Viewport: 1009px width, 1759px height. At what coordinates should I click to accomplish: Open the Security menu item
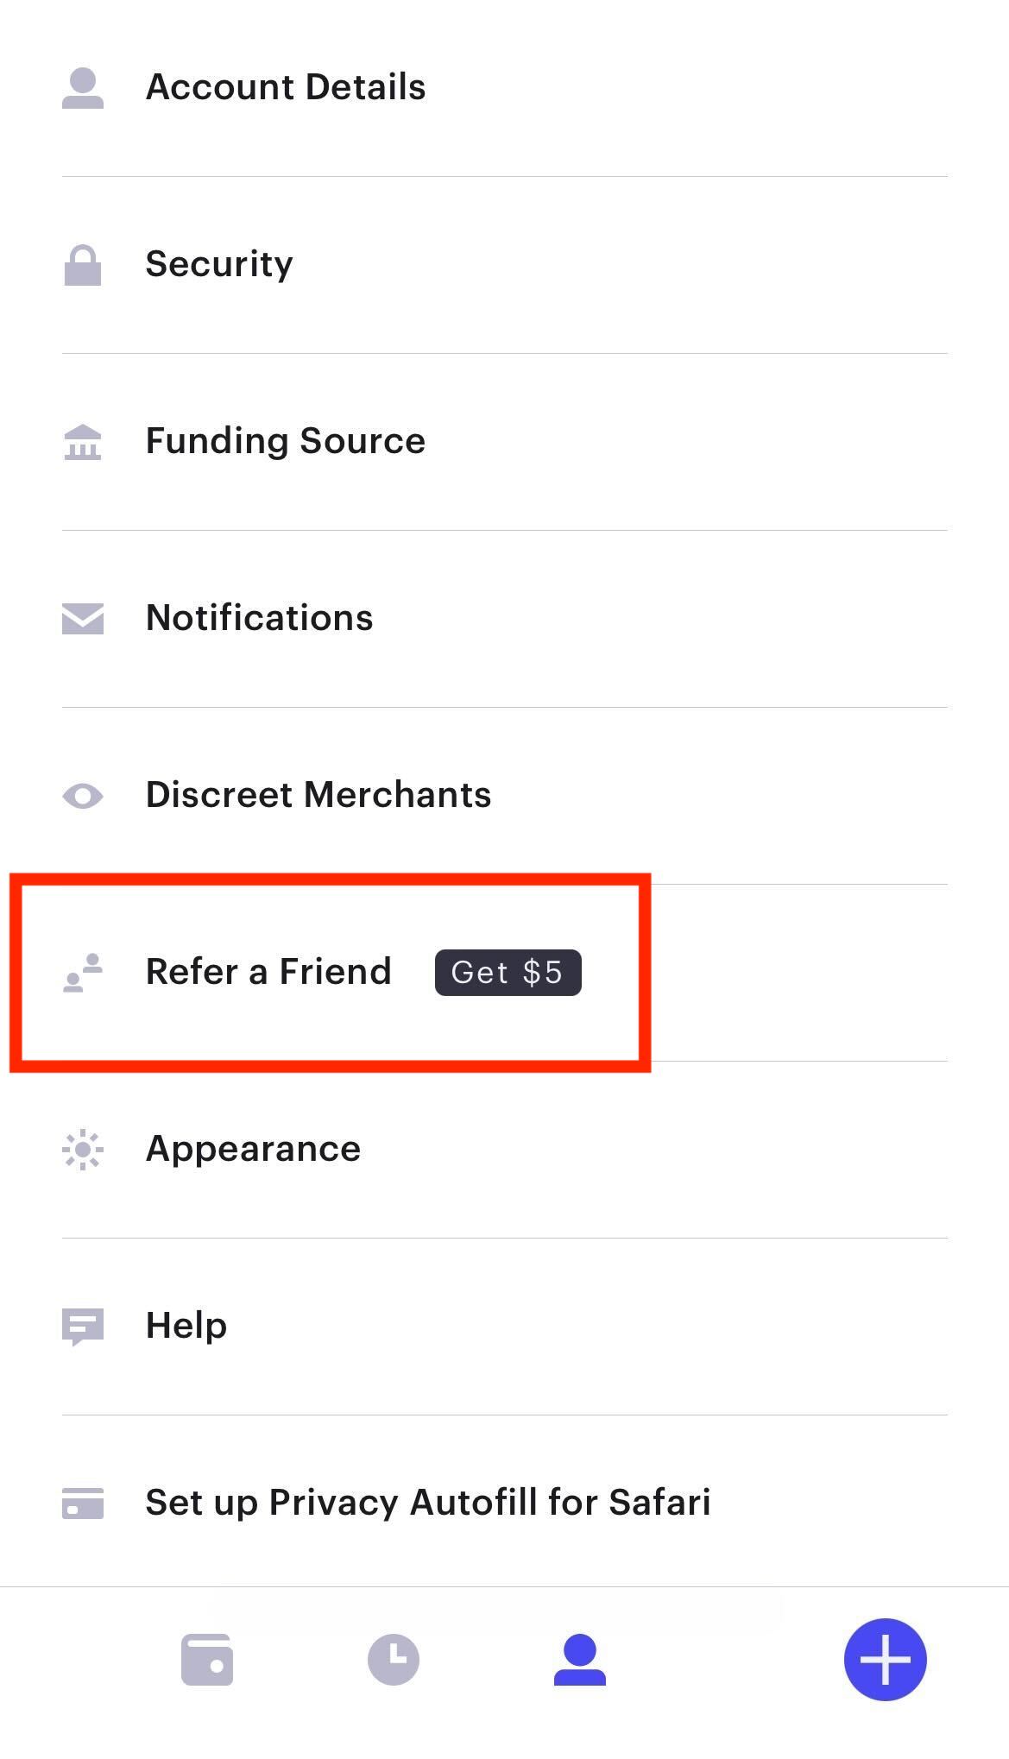(219, 264)
